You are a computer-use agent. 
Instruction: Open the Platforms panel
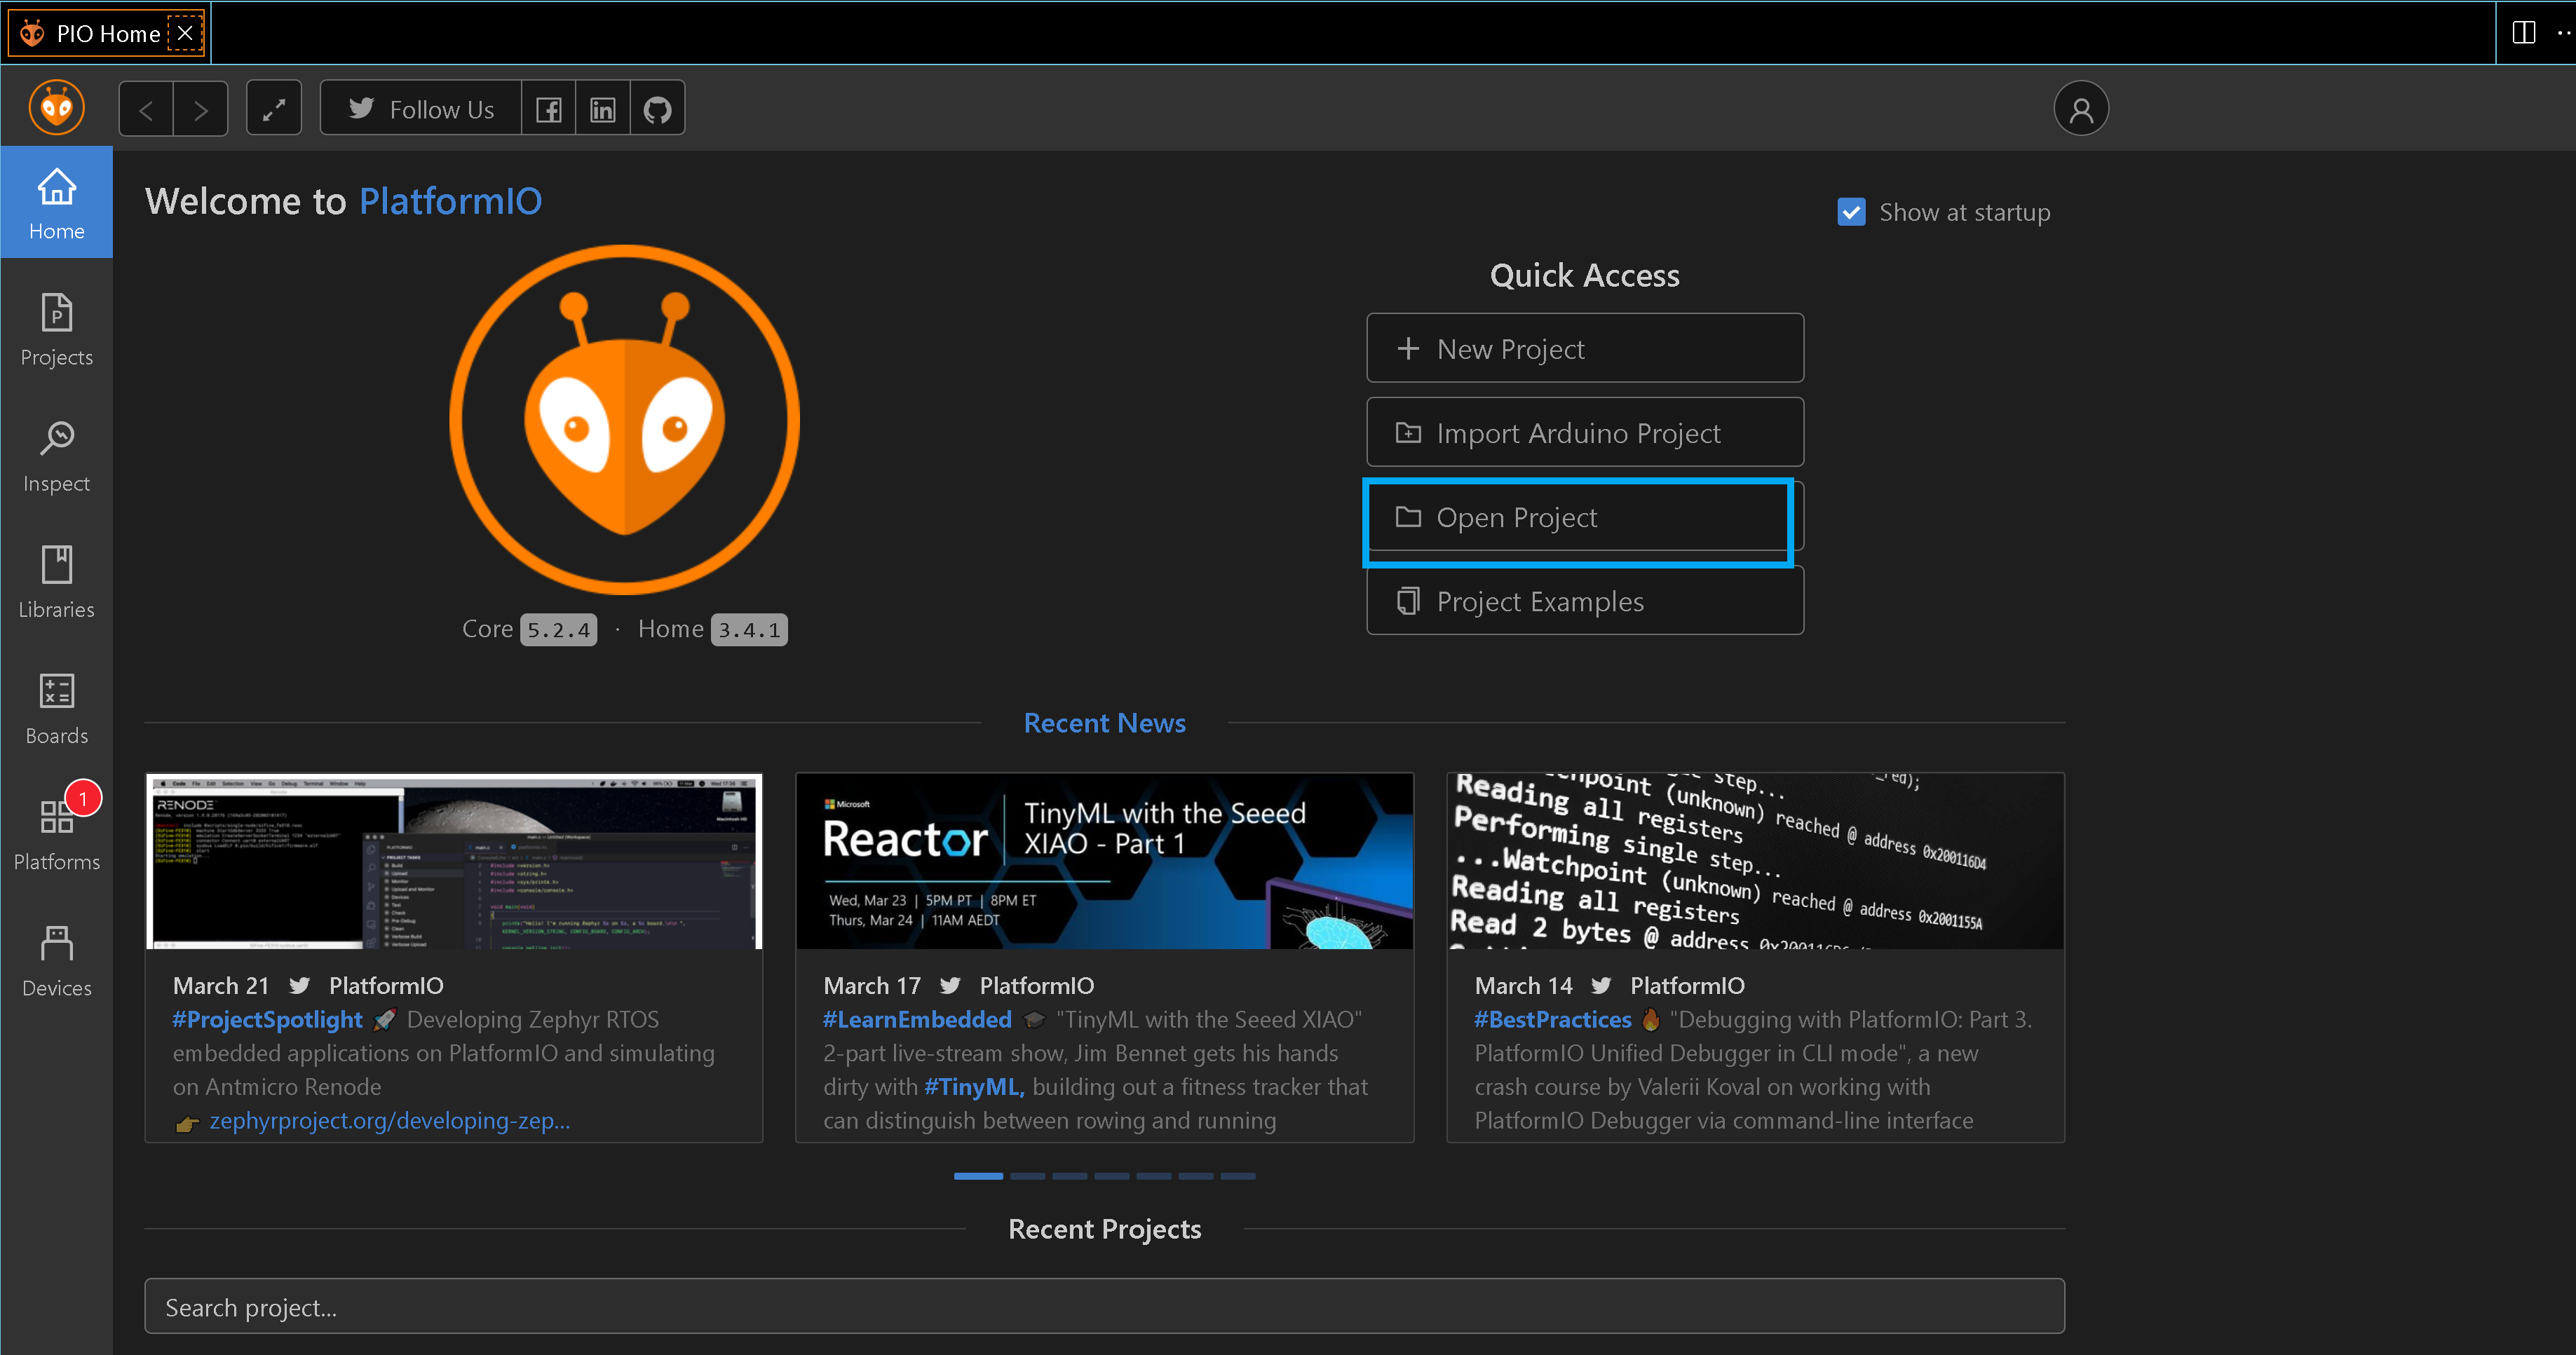pos(56,831)
